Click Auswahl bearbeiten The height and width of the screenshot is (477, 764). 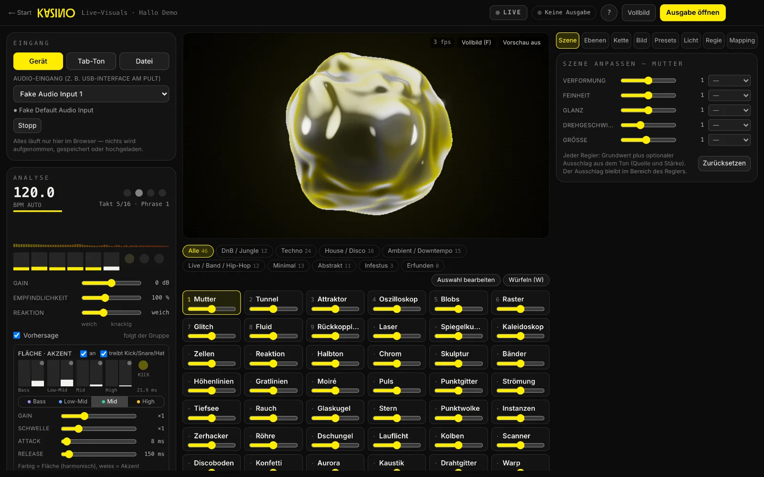pyautogui.click(x=466, y=280)
